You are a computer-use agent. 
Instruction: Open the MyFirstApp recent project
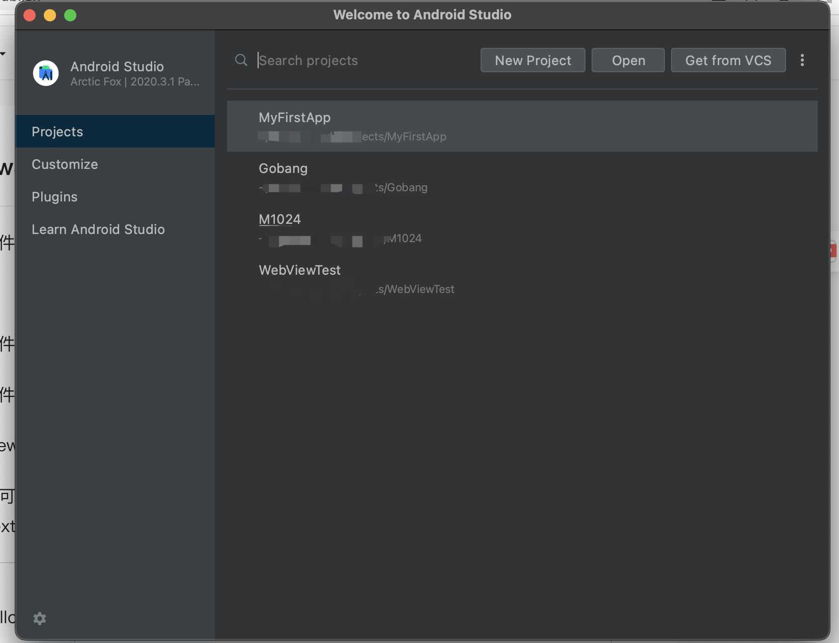coord(522,126)
